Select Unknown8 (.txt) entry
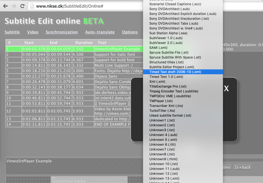 point(183,155)
